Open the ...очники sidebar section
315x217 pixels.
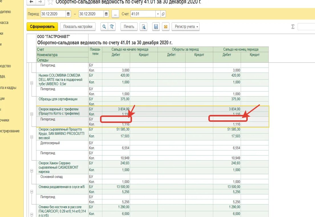(x=5, y=120)
